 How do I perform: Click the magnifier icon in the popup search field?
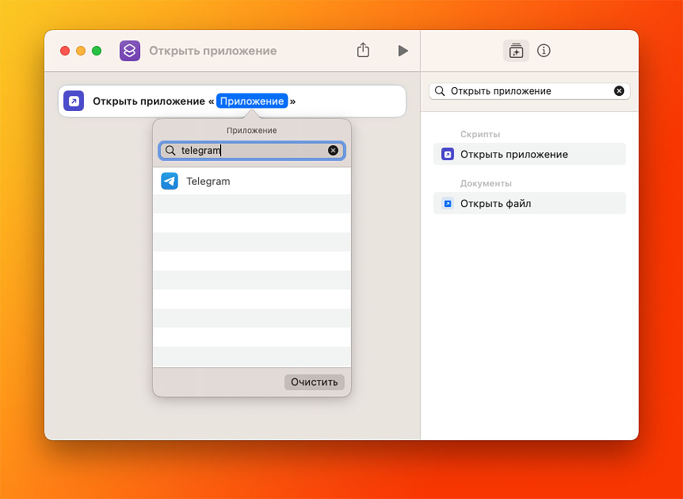click(x=170, y=150)
